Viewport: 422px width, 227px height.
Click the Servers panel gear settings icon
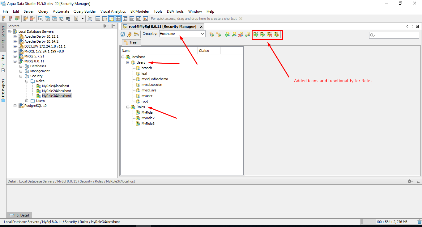coord(106,26)
